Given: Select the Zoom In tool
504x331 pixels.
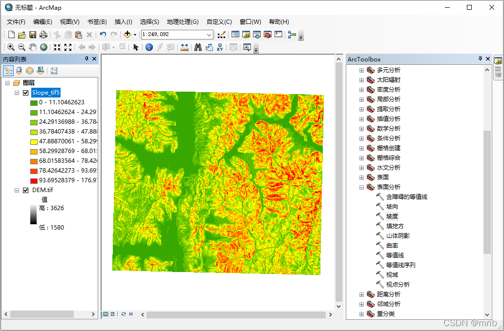Looking at the screenshot, I should (11, 47).
